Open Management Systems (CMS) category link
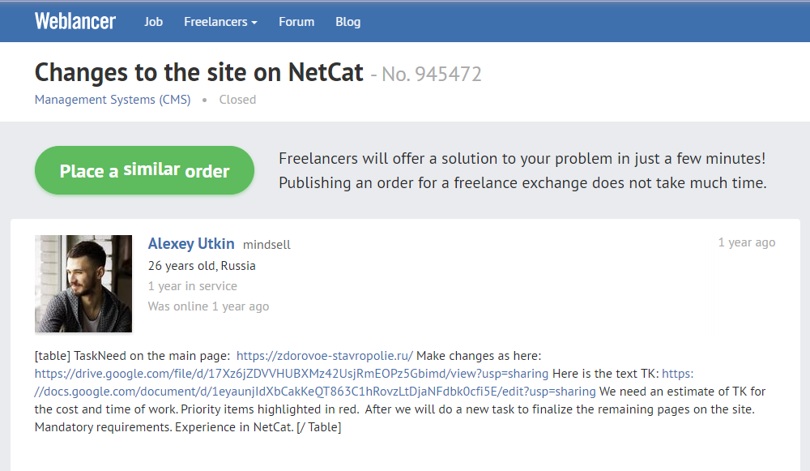Screen dimensions: 810x471 113,99
